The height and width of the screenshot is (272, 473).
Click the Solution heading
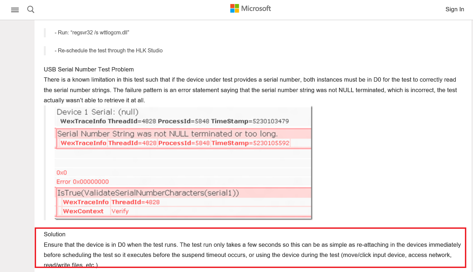pyautogui.click(x=55, y=234)
